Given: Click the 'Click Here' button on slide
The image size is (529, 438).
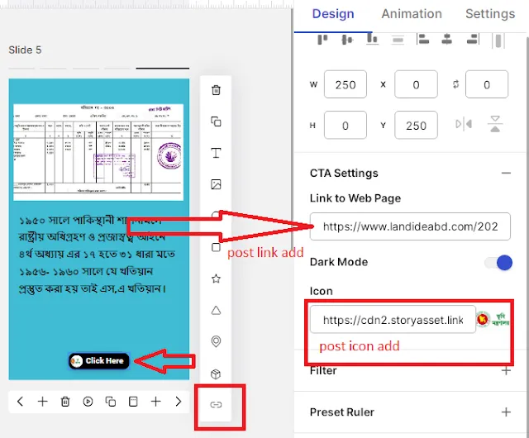Looking at the screenshot, I should pyautogui.click(x=98, y=360).
